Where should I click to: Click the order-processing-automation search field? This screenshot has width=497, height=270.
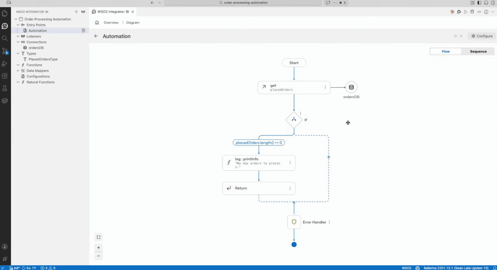[243, 3]
